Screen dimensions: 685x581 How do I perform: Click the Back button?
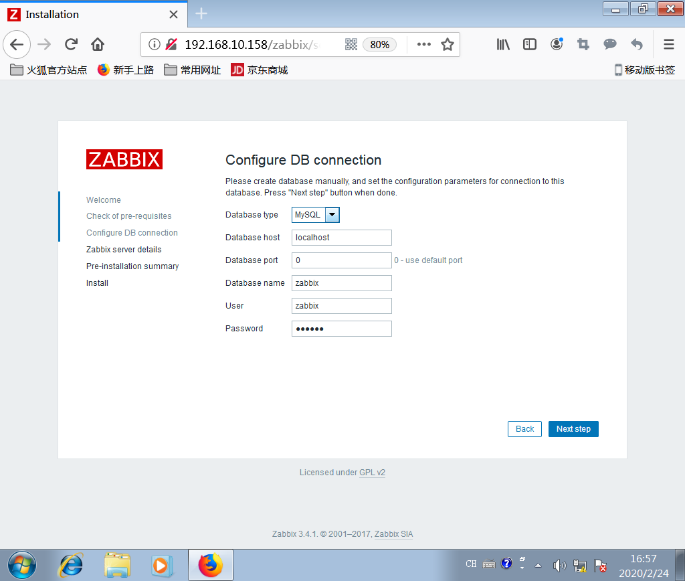[524, 429]
